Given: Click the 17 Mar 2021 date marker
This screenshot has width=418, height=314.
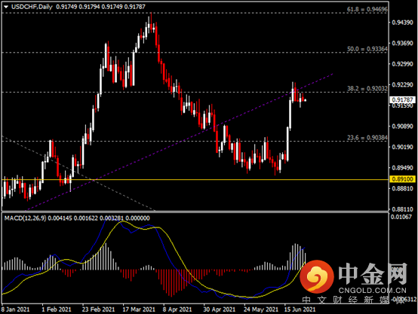Looking at the screenshot, I should tap(139, 309).
